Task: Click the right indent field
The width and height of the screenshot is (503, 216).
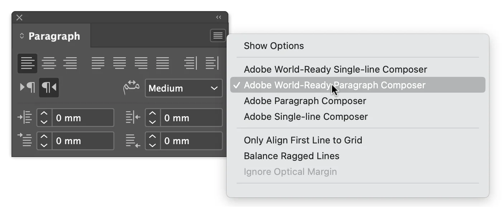Action: click(x=191, y=118)
